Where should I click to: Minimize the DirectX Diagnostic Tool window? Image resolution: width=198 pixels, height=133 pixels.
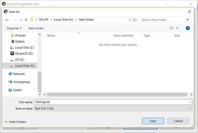(x=167, y=4)
